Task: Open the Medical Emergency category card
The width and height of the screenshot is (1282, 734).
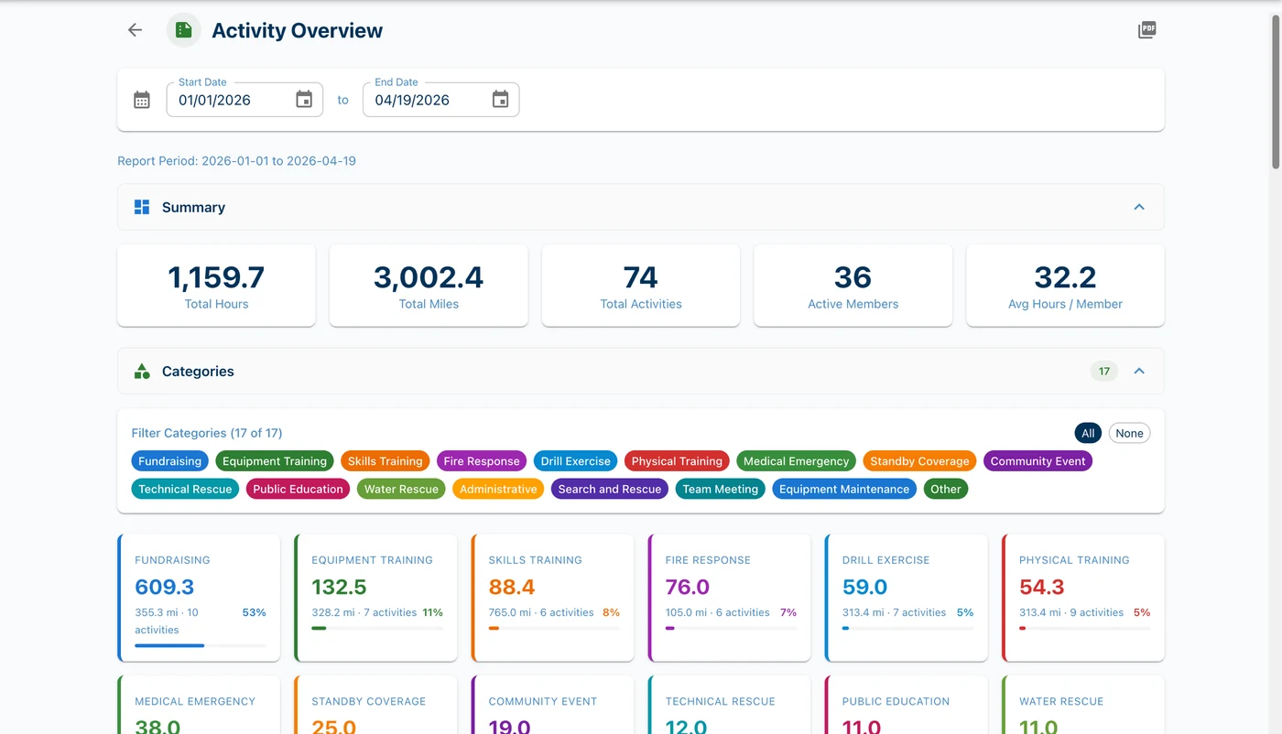Action: click(199, 705)
